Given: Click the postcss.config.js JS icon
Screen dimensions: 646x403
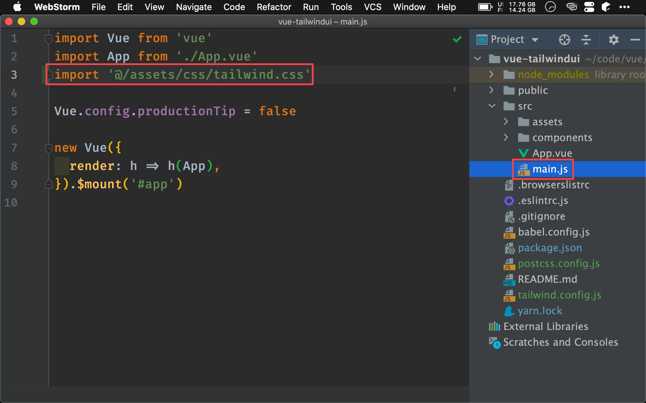Looking at the screenshot, I should (x=509, y=264).
